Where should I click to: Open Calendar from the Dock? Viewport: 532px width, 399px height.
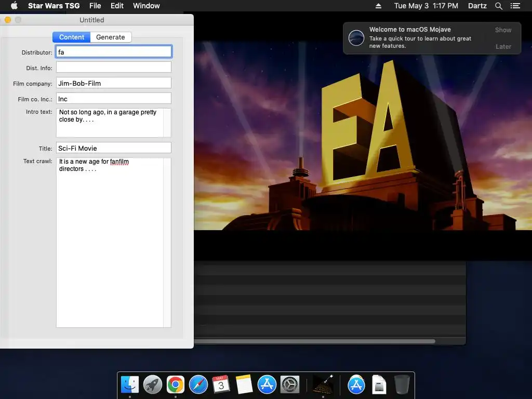pyautogui.click(x=221, y=385)
